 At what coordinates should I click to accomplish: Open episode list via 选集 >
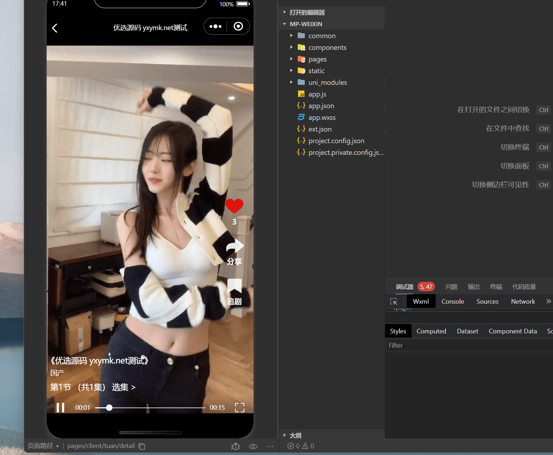(x=124, y=387)
